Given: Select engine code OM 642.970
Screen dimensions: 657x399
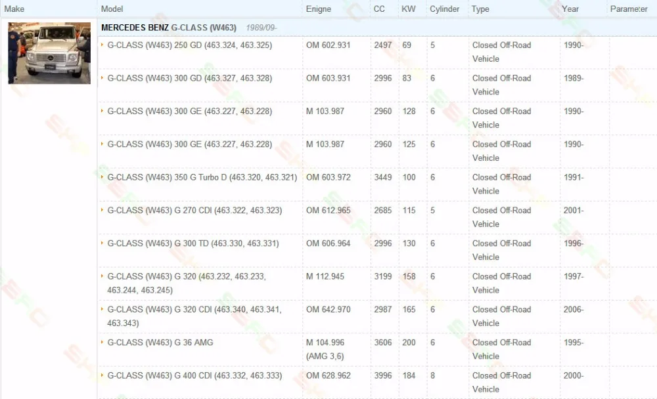Looking at the screenshot, I should pos(328,309).
